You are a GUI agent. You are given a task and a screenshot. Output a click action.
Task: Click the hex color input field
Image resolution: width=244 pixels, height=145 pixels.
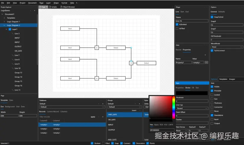click(162, 130)
